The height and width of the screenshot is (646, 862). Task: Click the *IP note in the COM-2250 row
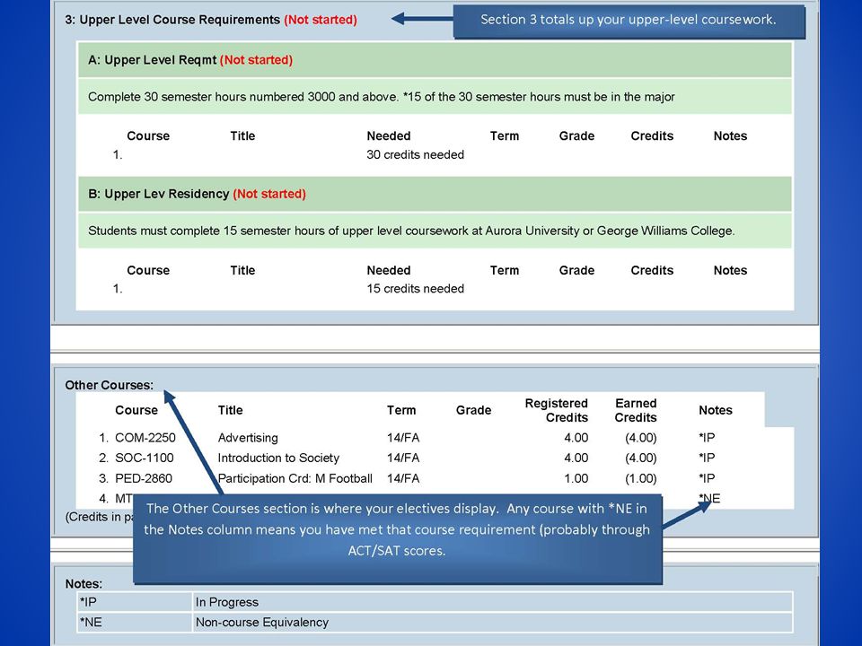pos(707,438)
